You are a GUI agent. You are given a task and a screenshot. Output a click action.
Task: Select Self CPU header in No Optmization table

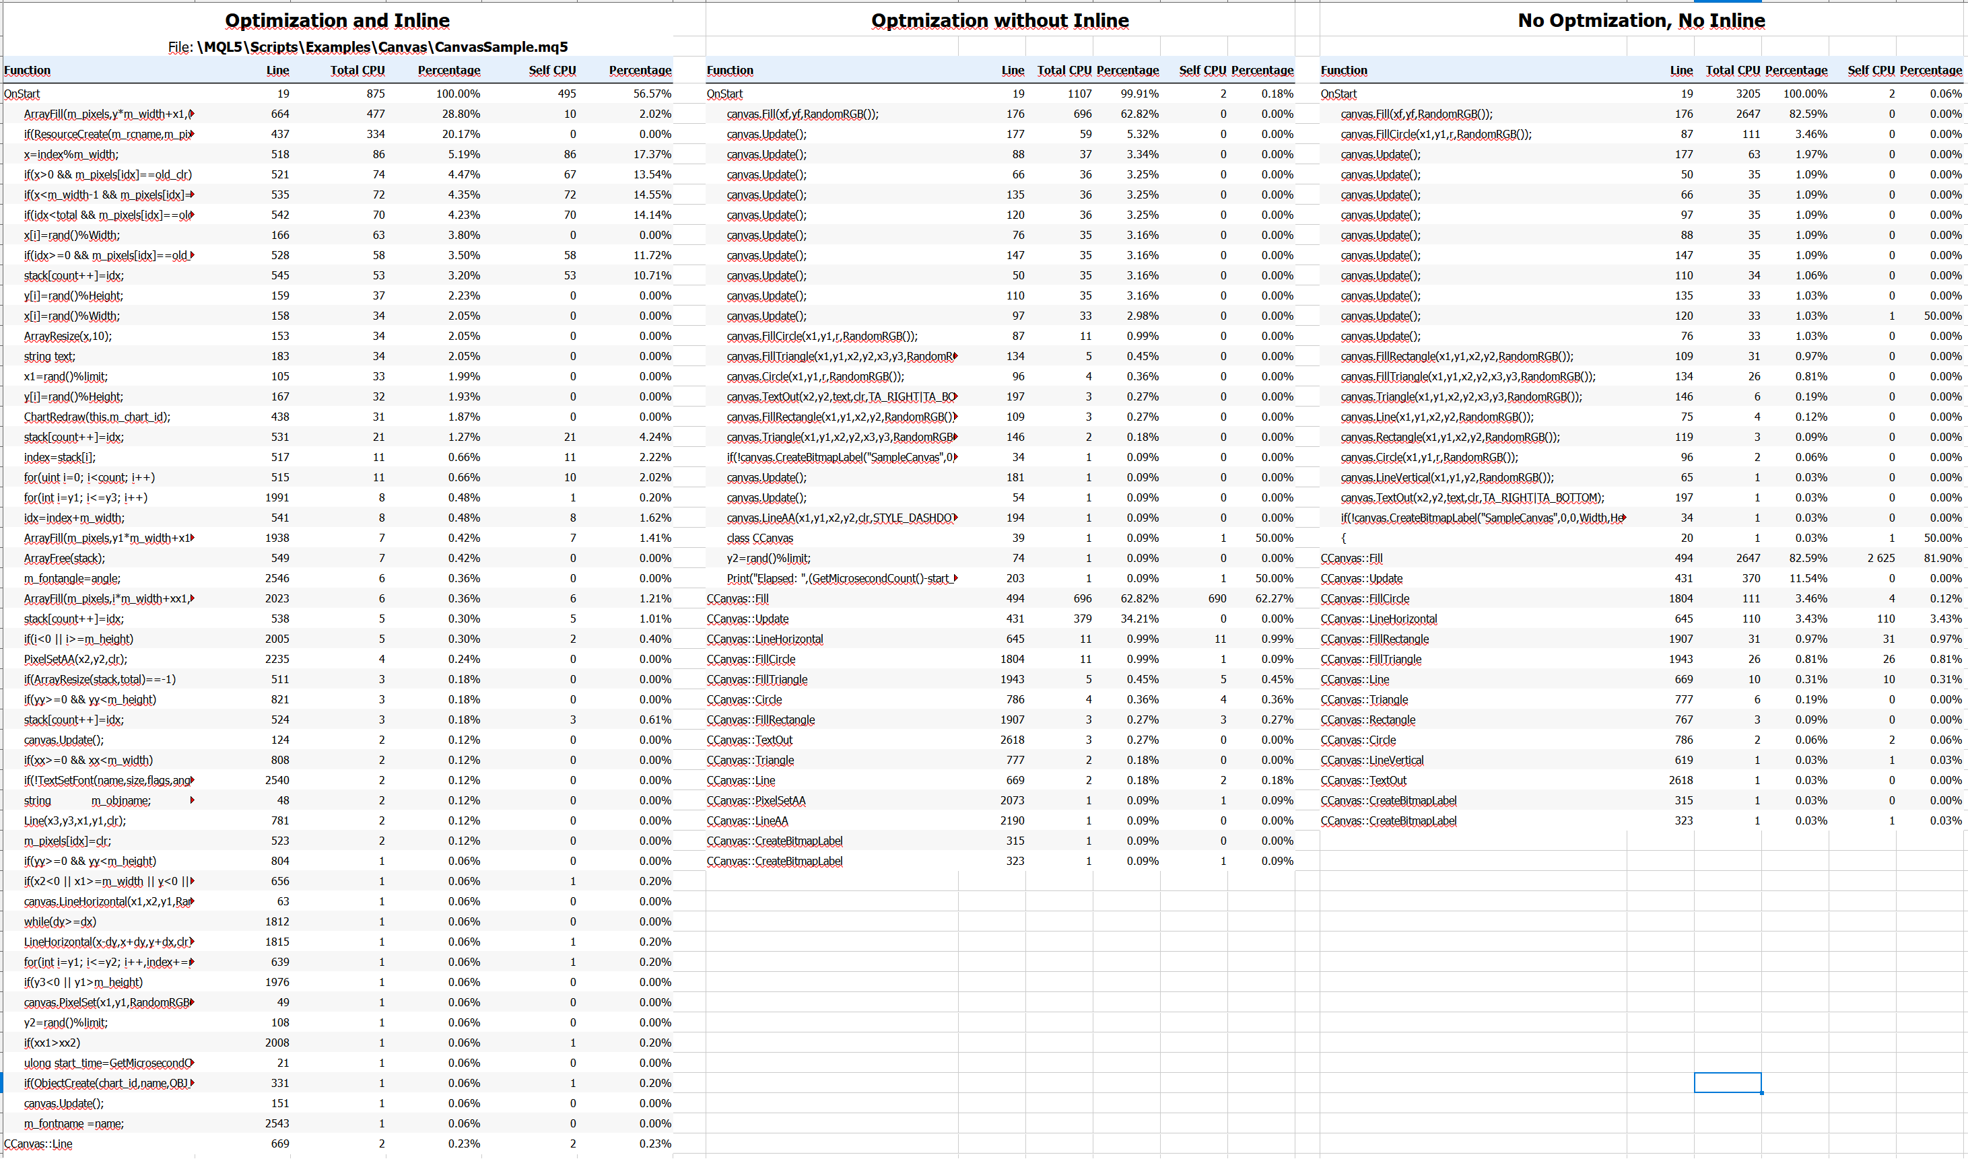1871,70
